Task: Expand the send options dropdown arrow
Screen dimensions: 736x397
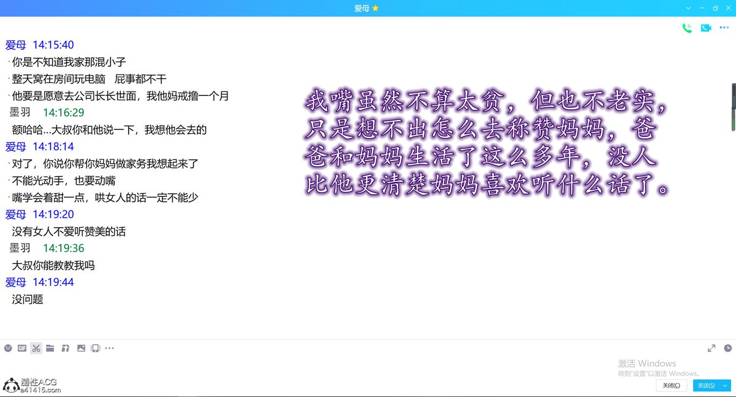Action: (726, 385)
